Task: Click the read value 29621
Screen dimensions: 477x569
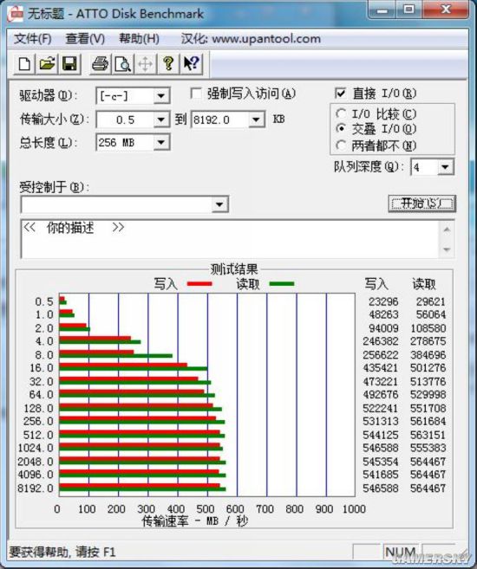Action: pos(430,301)
